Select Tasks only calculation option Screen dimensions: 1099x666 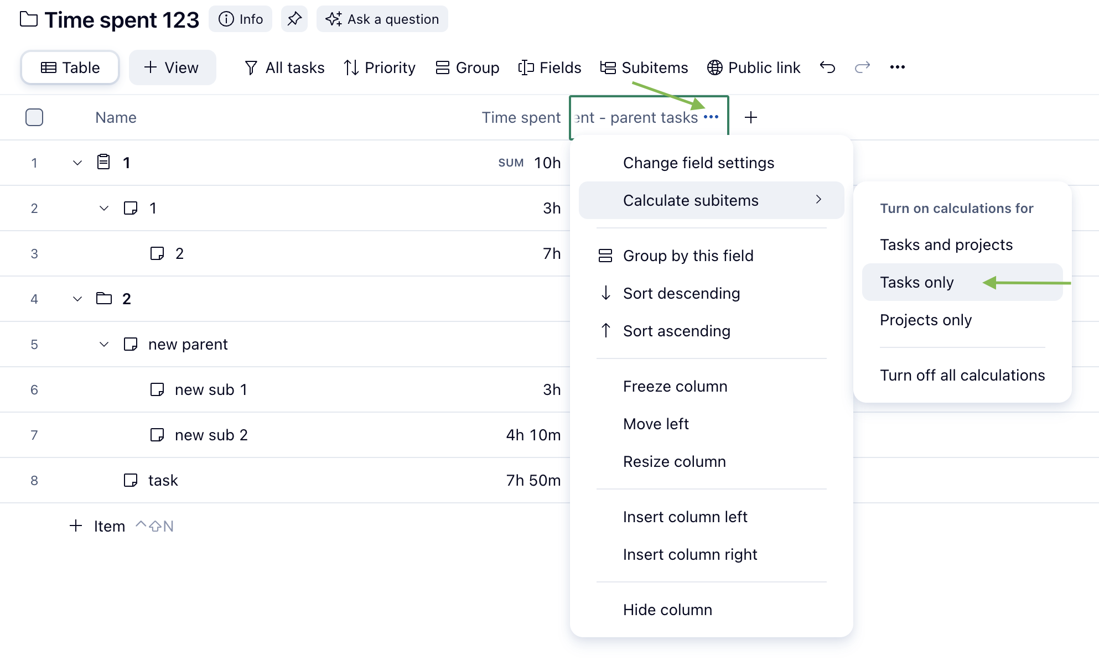[x=916, y=282]
